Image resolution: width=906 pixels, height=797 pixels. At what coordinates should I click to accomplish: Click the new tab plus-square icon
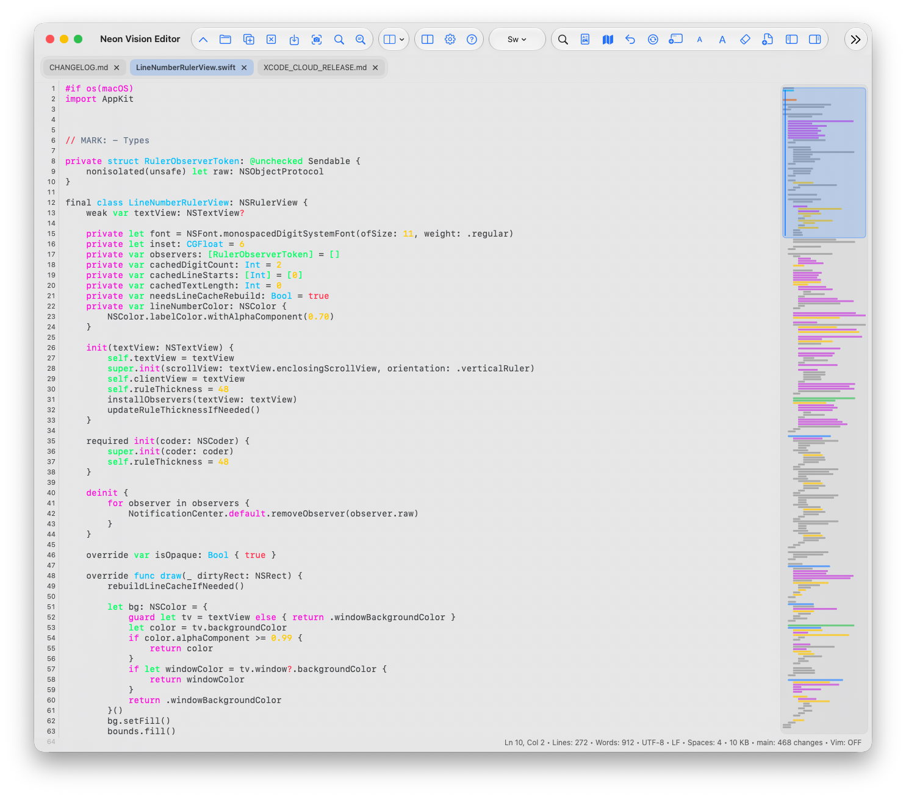coord(249,40)
